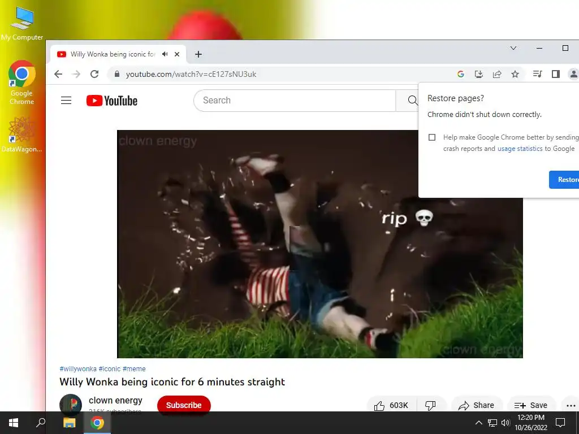Dislike the video
The width and height of the screenshot is (579, 434).
(x=430, y=405)
